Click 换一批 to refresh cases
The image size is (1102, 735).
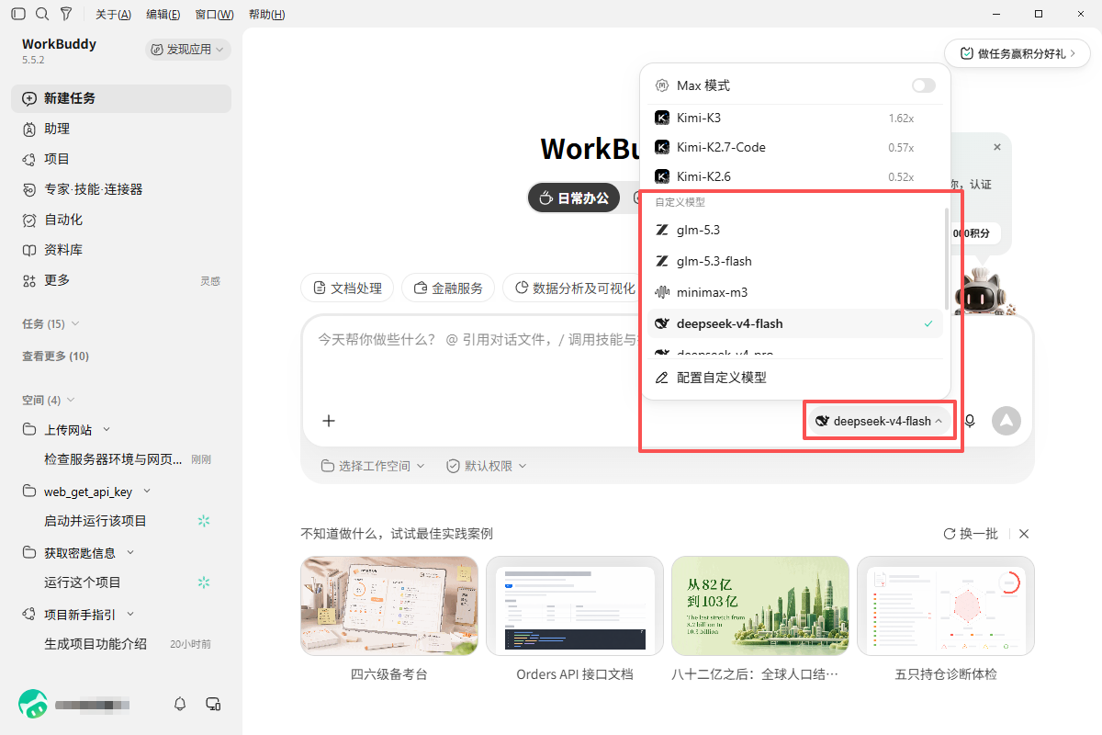tap(971, 534)
